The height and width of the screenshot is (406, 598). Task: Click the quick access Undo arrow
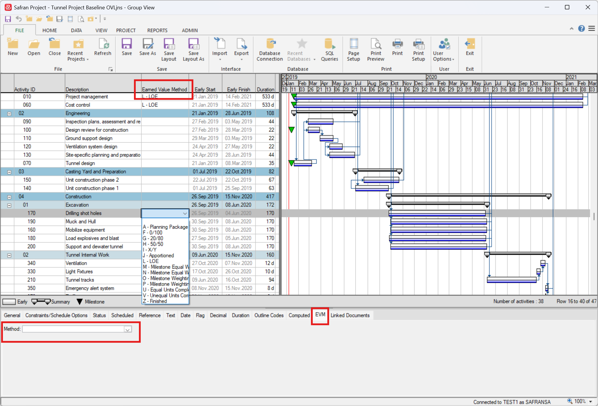pos(19,19)
